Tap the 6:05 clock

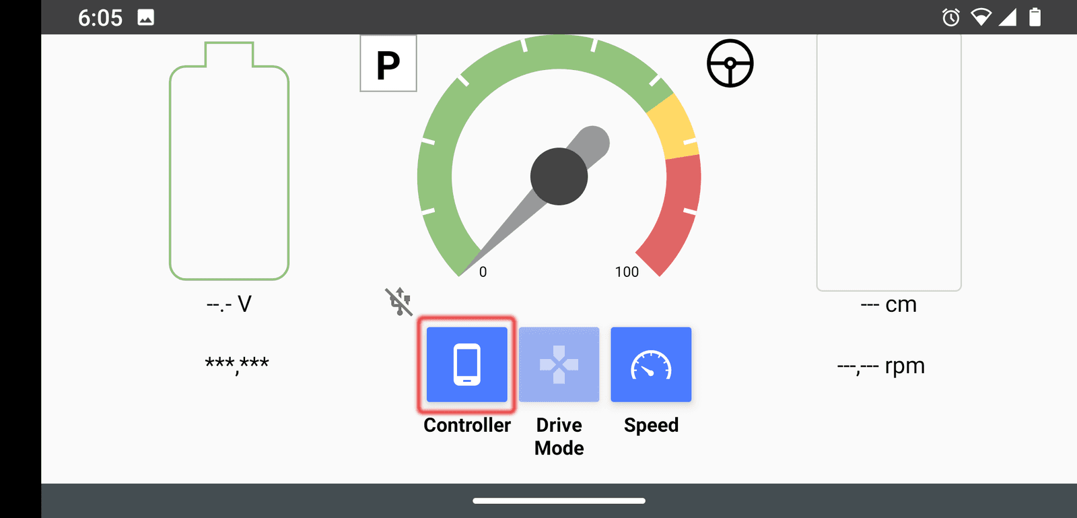(100, 18)
